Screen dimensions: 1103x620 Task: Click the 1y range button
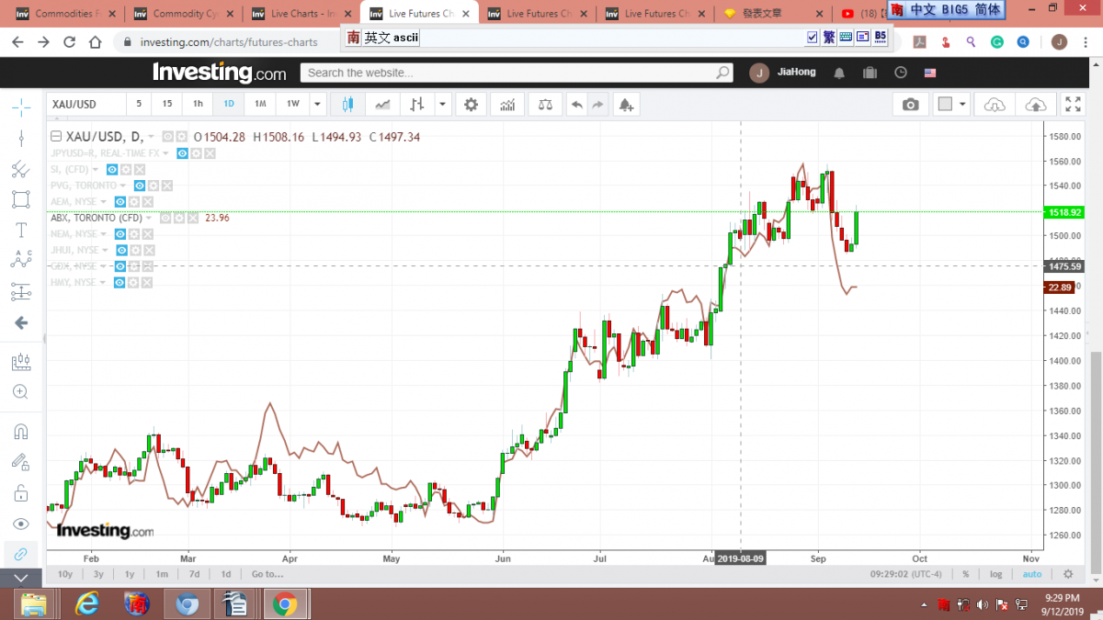click(130, 574)
